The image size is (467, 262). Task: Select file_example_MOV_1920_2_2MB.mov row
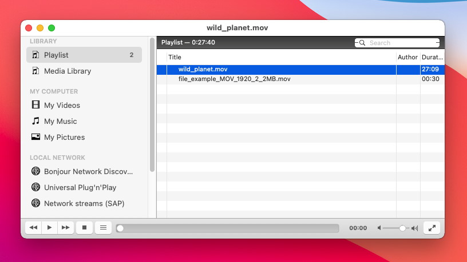300,79
